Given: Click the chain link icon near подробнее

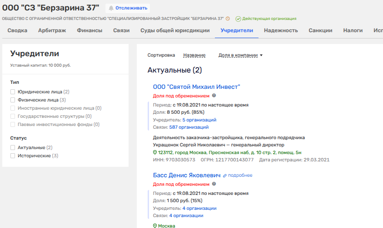Looking at the screenshot, I should (224, 175).
